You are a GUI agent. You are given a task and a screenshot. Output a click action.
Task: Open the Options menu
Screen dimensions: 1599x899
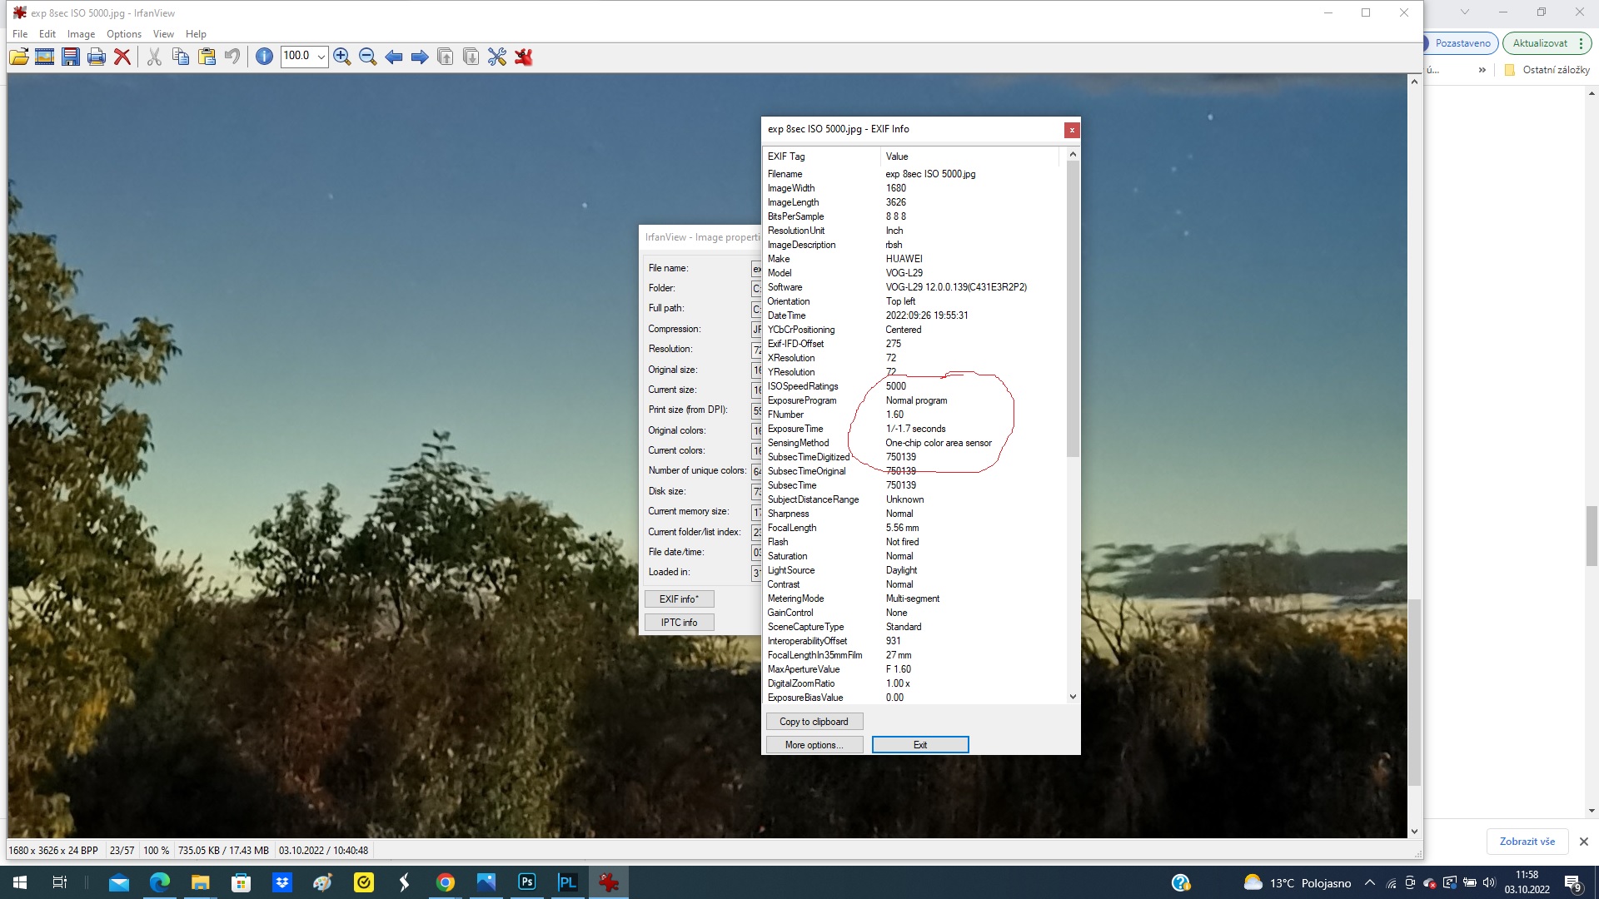(x=123, y=34)
